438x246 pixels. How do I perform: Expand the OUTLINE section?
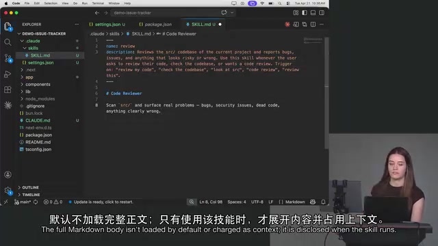(30, 187)
